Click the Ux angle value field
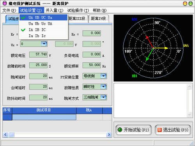 coord(92,44)
